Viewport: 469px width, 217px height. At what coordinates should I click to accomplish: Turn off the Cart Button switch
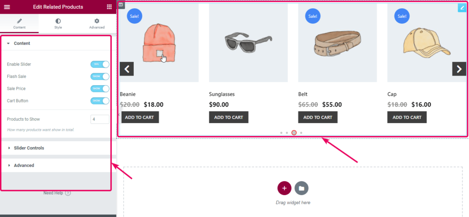100,101
